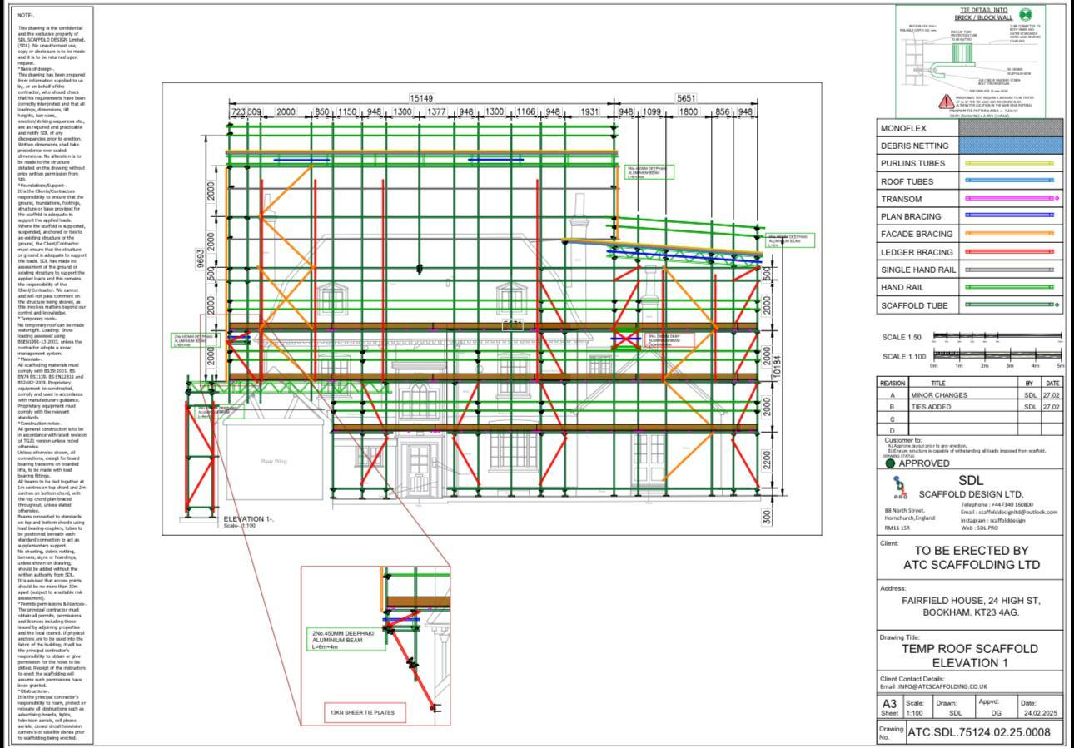Click the "HAND RAIL" legend label

click(x=902, y=288)
